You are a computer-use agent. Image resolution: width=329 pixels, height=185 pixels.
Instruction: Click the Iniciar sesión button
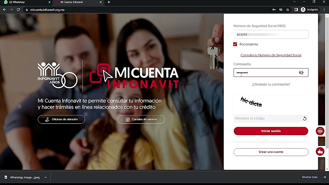tap(271, 131)
